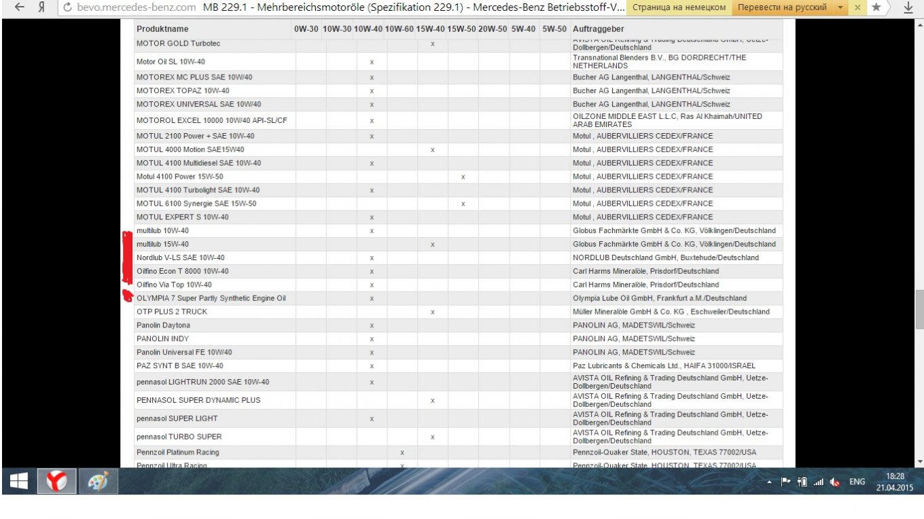Screen dimensions: 924x519
Task: Open downloads with the arrow icon
Action: coord(909,7)
